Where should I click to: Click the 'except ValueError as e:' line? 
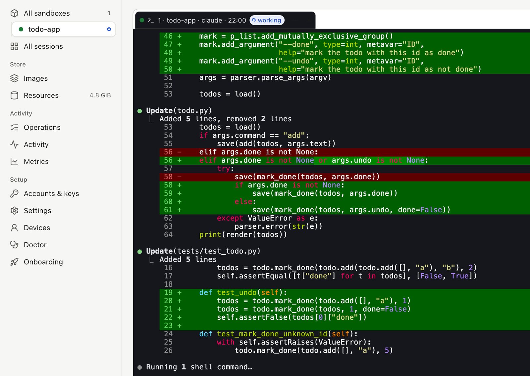point(267,218)
